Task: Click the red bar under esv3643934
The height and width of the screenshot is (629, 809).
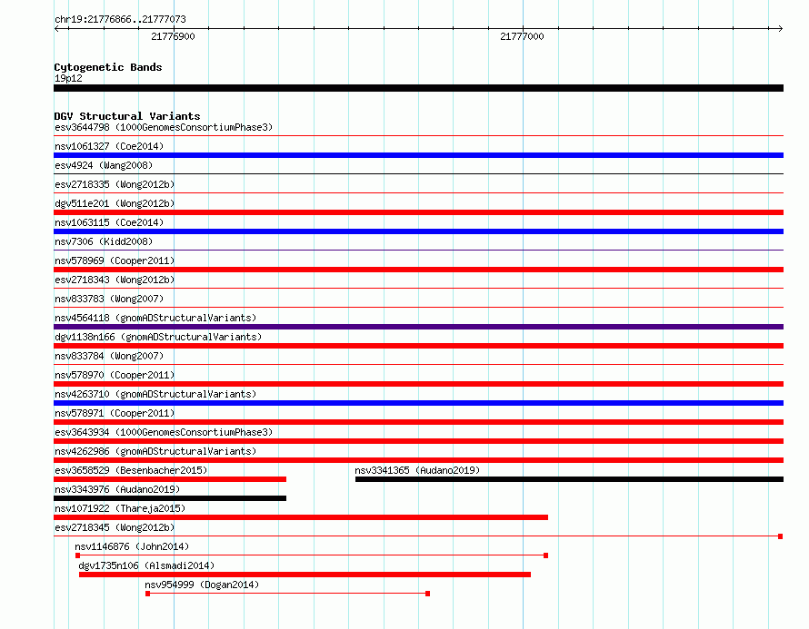Action: pyautogui.click(x=418, y=441)
